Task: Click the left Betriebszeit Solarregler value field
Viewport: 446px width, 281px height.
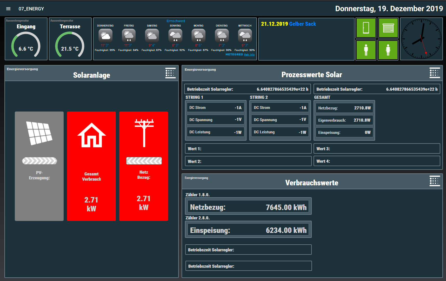Action: click(x=248, y=89)
